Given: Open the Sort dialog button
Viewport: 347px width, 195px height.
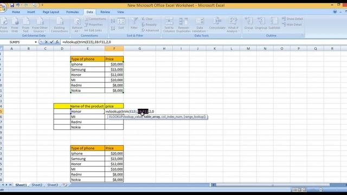Looking at the screenshot, I should click(x=121, y=23).
